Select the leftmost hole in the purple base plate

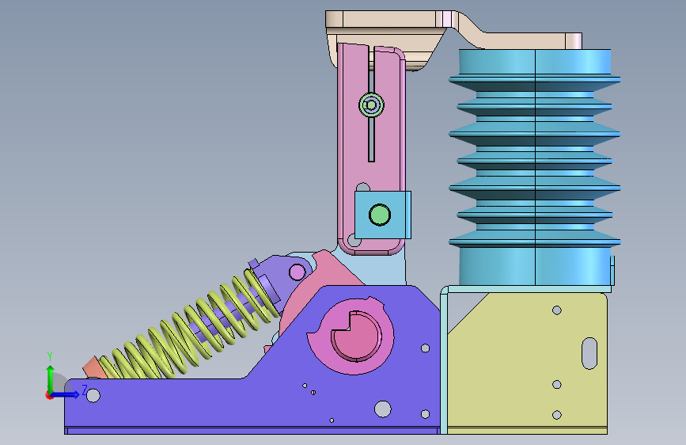tap(93, 395)
